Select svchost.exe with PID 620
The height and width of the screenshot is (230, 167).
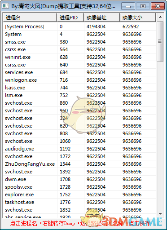[79, 126]
